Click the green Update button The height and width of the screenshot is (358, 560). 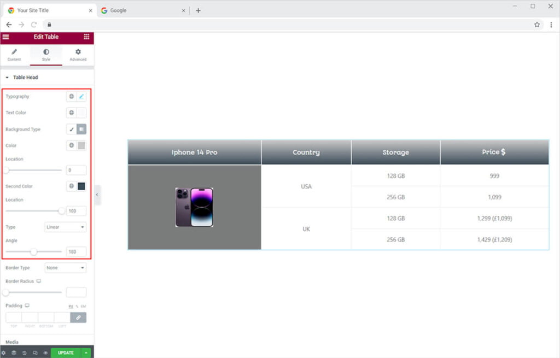[x=66, y=353]
